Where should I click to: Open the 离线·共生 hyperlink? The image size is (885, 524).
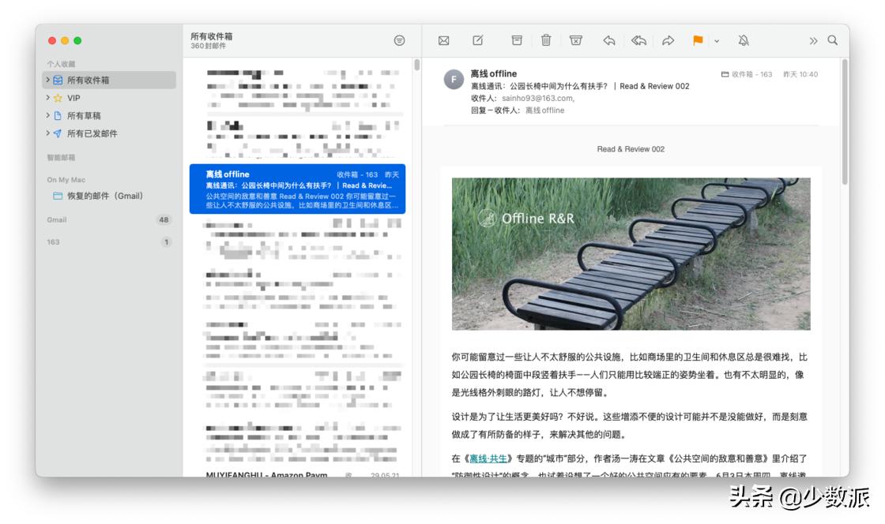point(488,458)
